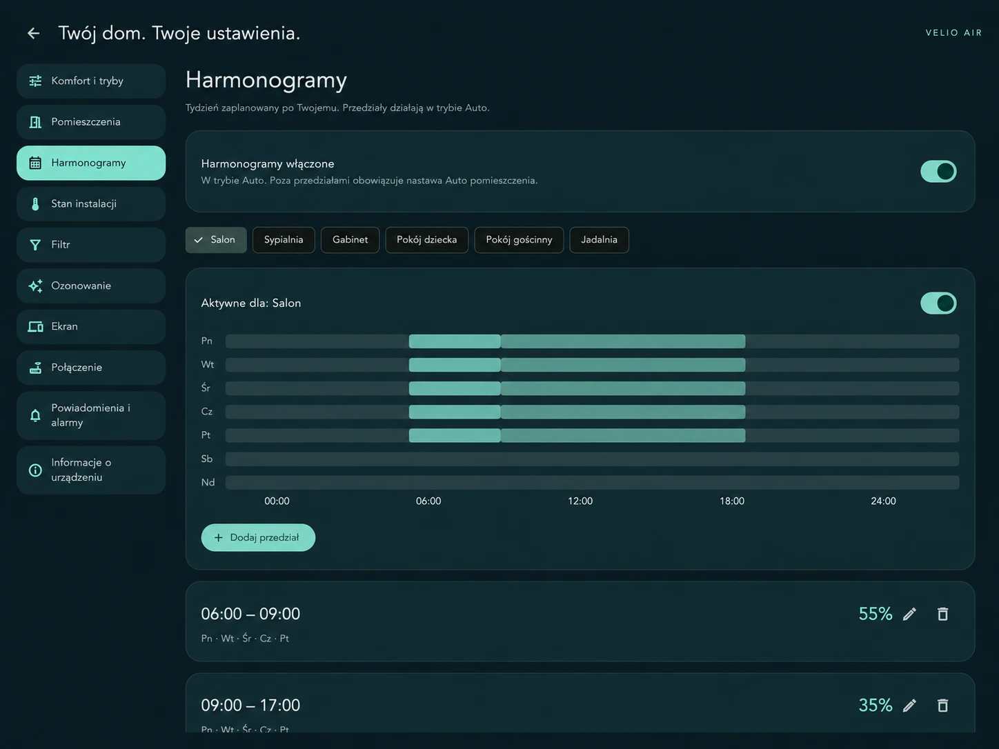Click the empty Nd timeline row

[x=592, y=482]
